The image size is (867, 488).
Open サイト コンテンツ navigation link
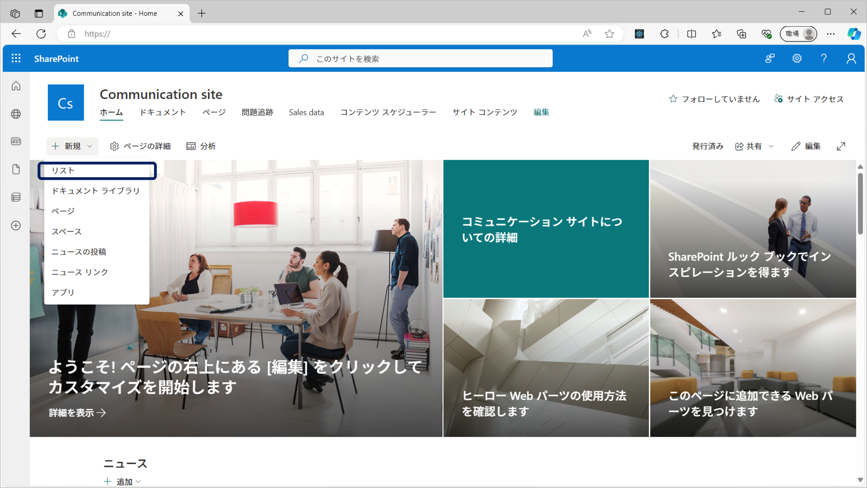click(485, 112)
